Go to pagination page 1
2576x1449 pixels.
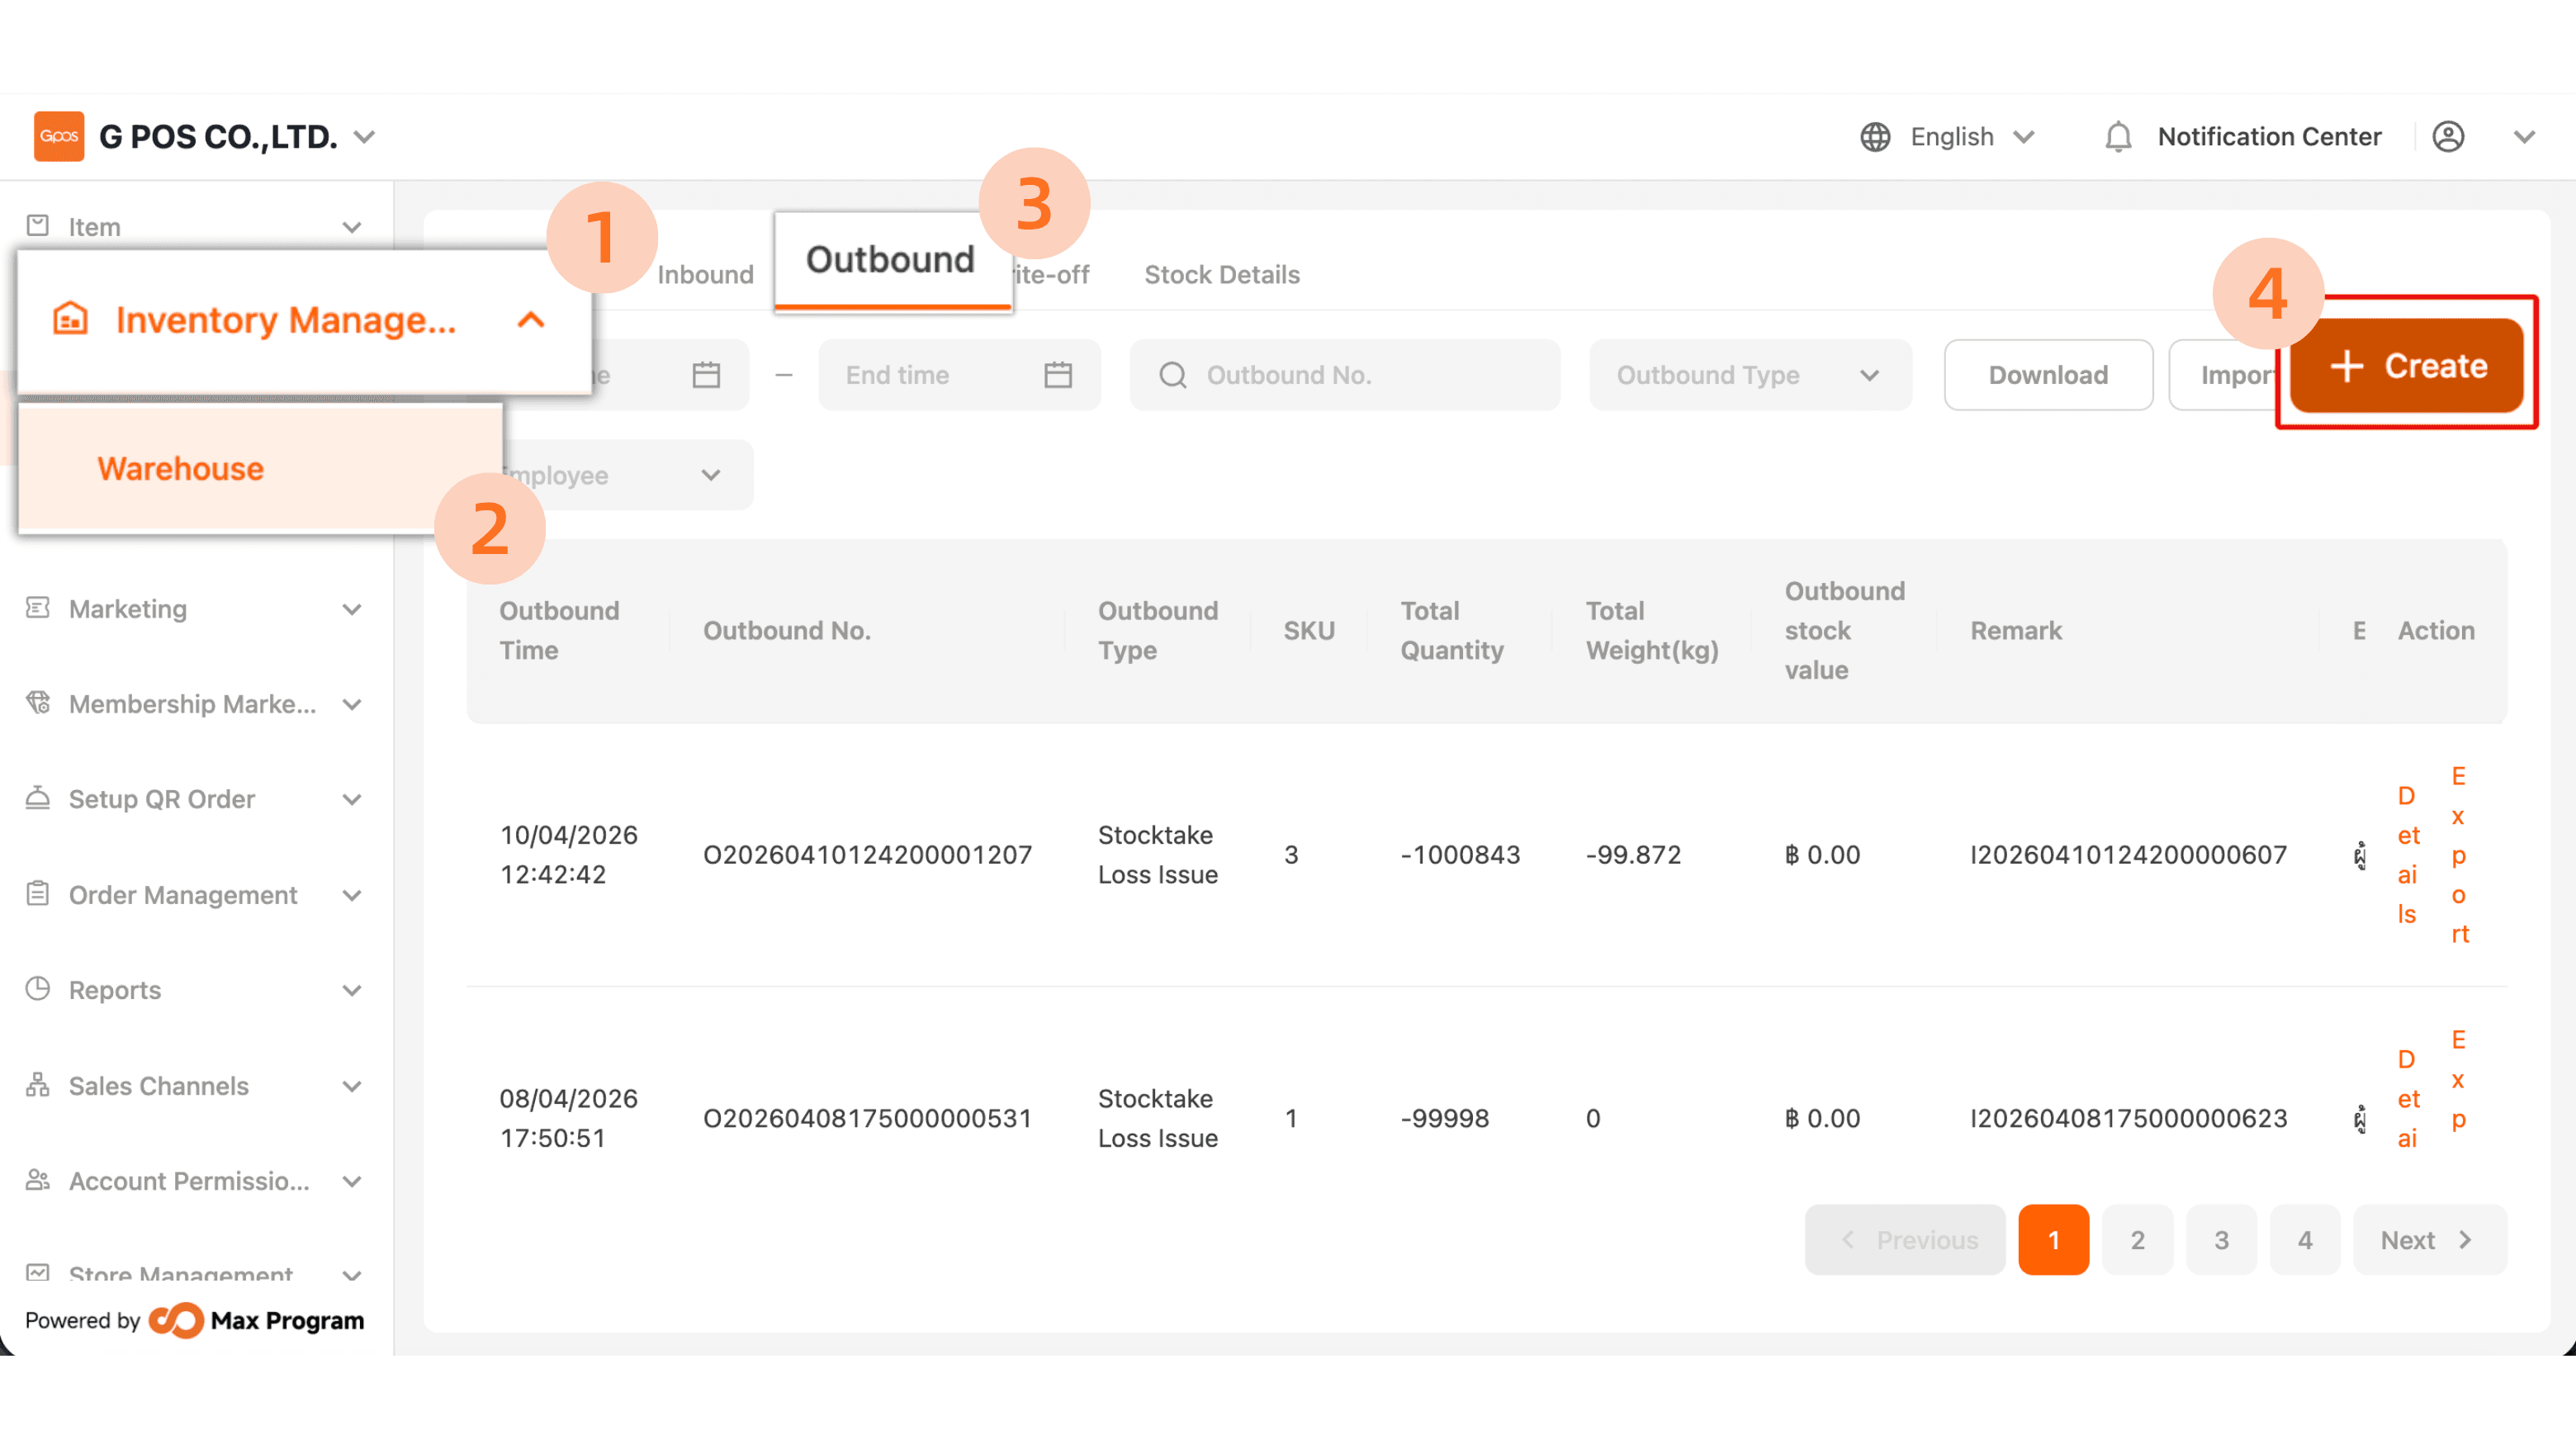click(x=2054, y=1240)
